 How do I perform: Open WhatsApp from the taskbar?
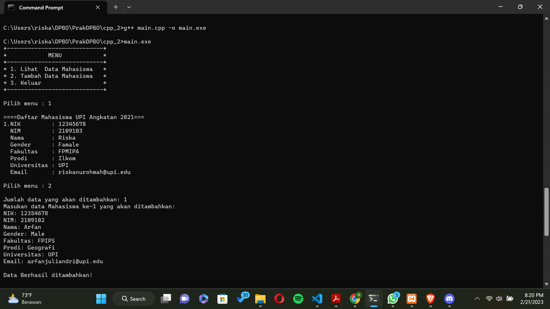pos(393,299)
